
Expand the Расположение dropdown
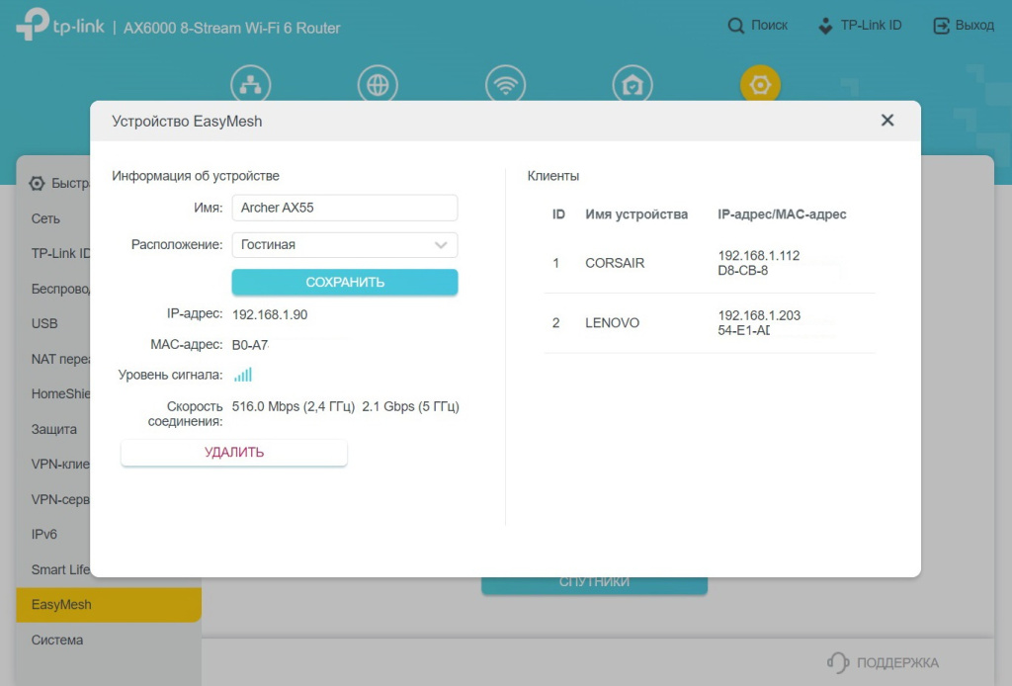(345, 244)
